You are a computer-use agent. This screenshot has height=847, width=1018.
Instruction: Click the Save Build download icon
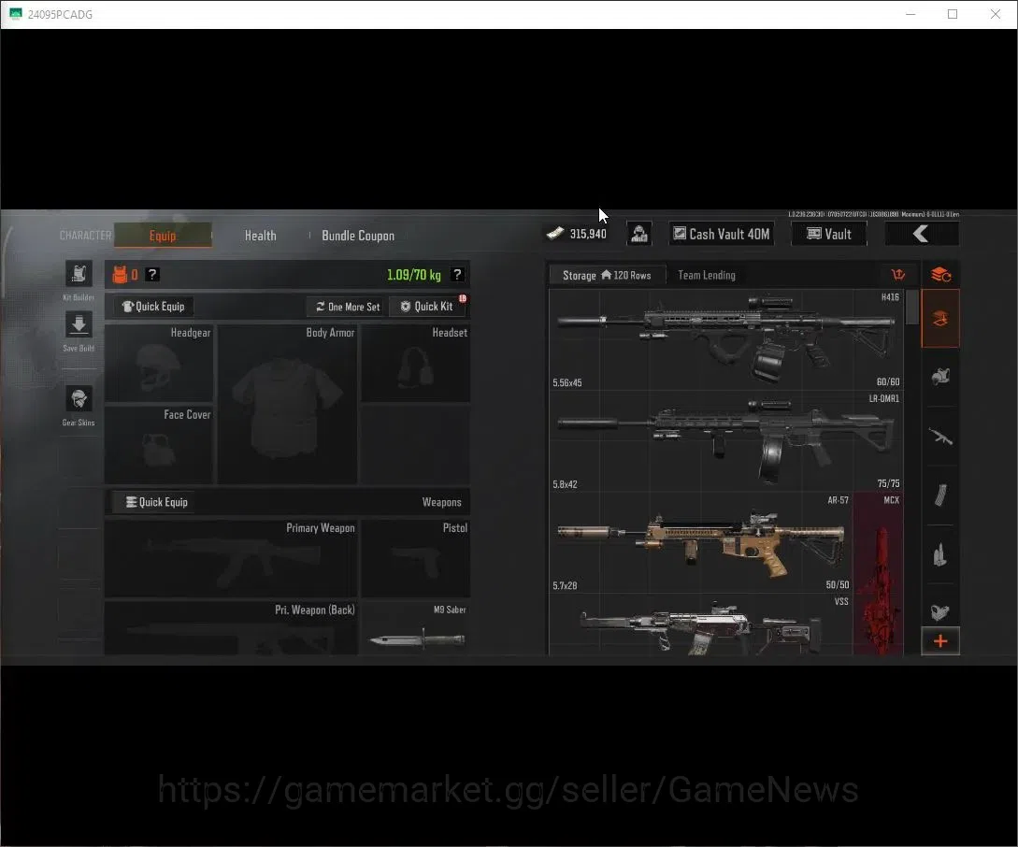point(79,324)
